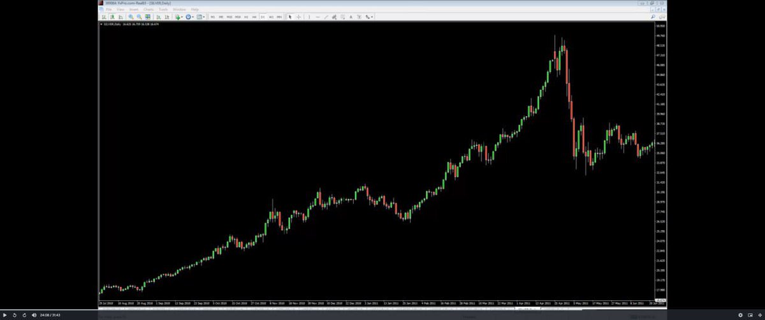Enable picture-in-picture mode
765x320 pixels.
click(750, 315)
